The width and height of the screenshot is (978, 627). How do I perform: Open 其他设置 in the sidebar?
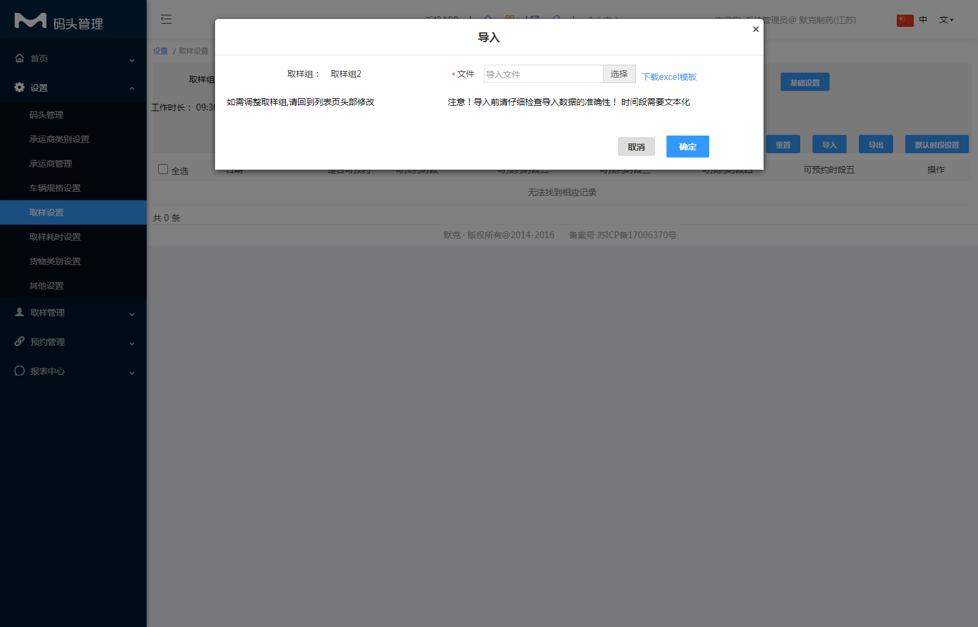coord(46,286)
